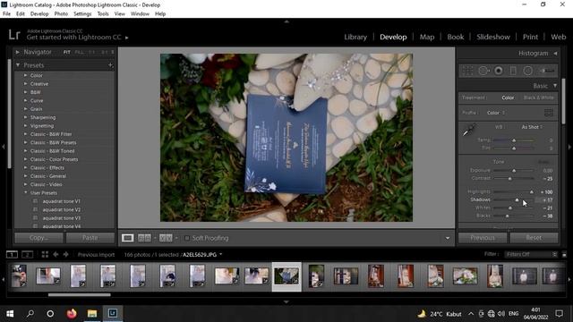Open the Windows notification center
The height and width of the screenshot is (322, 573).
[x=559, y=314]
